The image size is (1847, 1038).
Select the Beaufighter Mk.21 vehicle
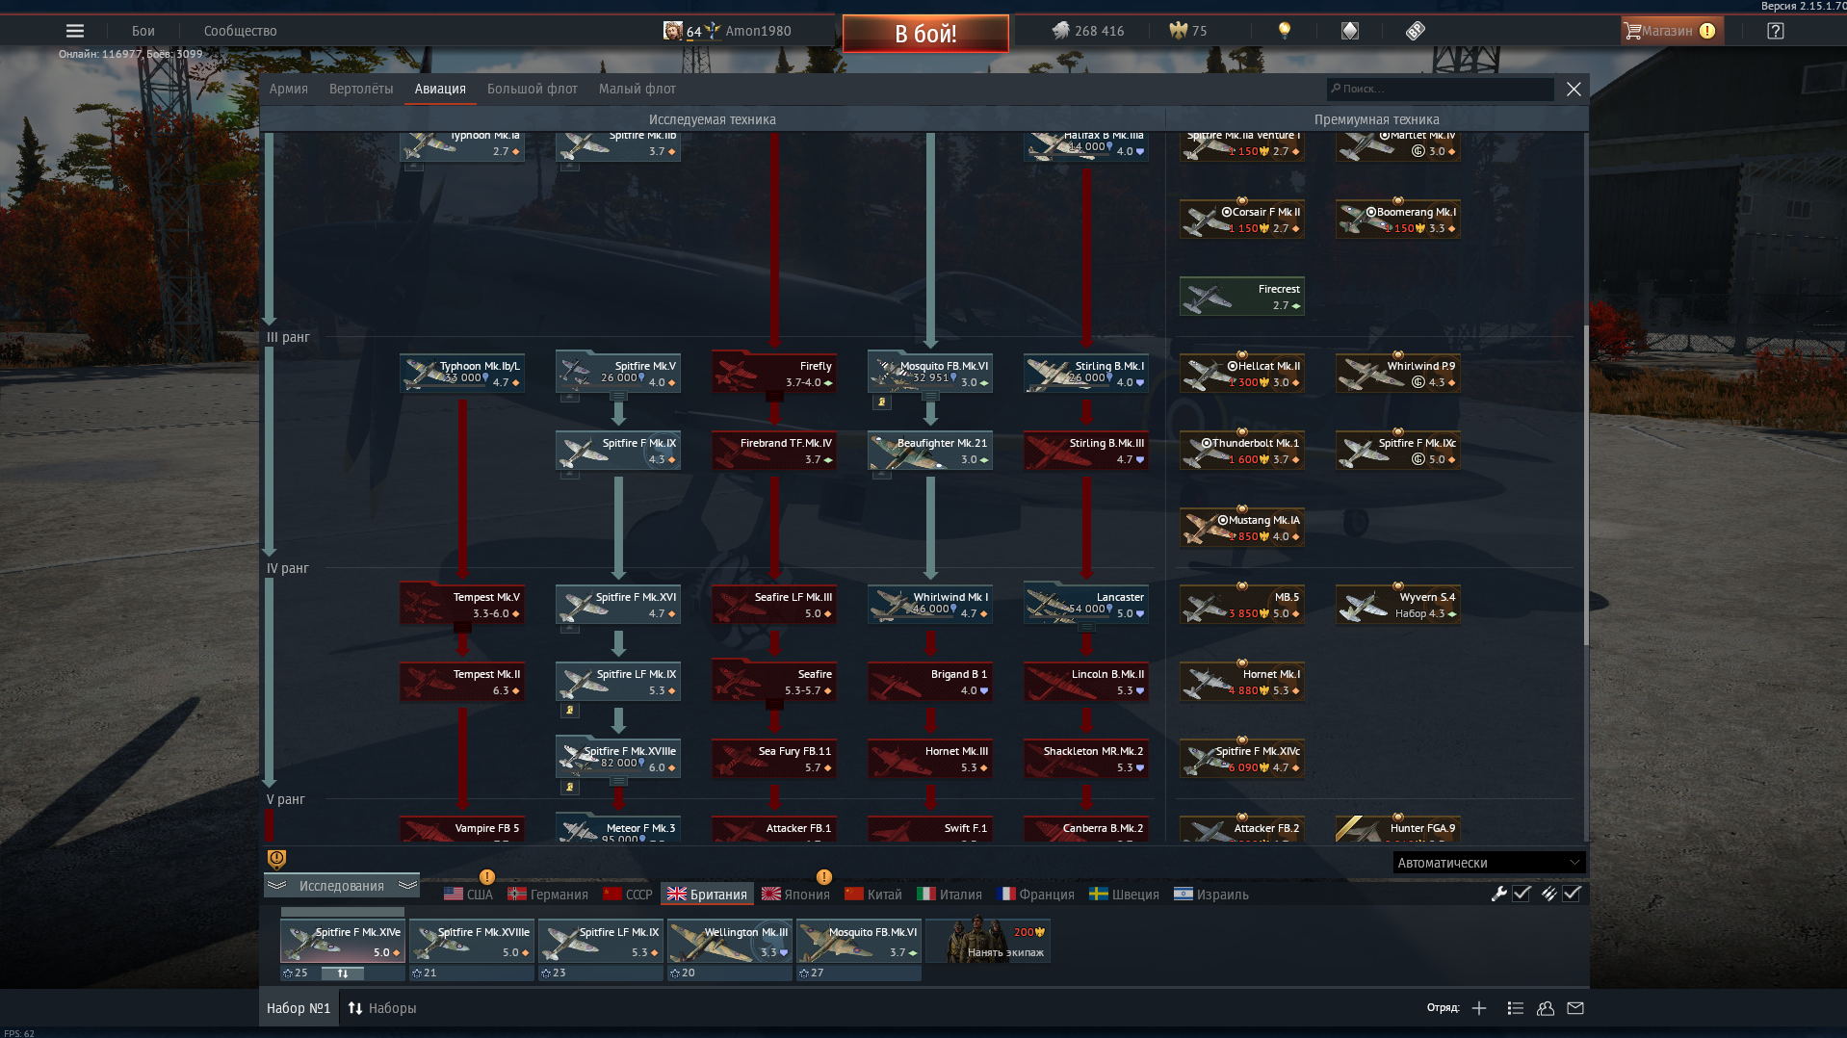pyautogui.click(x=930, y=451)
